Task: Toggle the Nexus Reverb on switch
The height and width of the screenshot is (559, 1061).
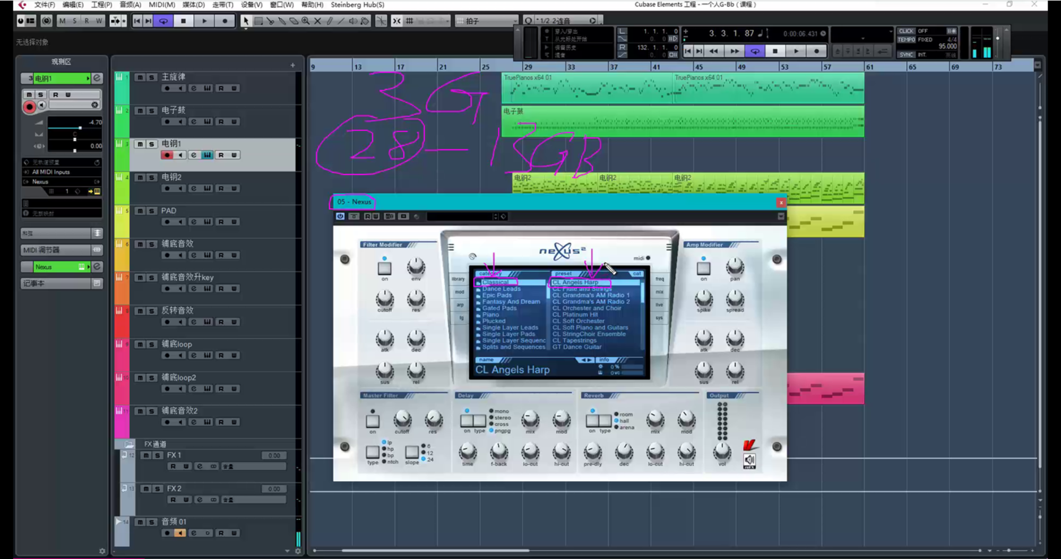Action: coord(592,420)
